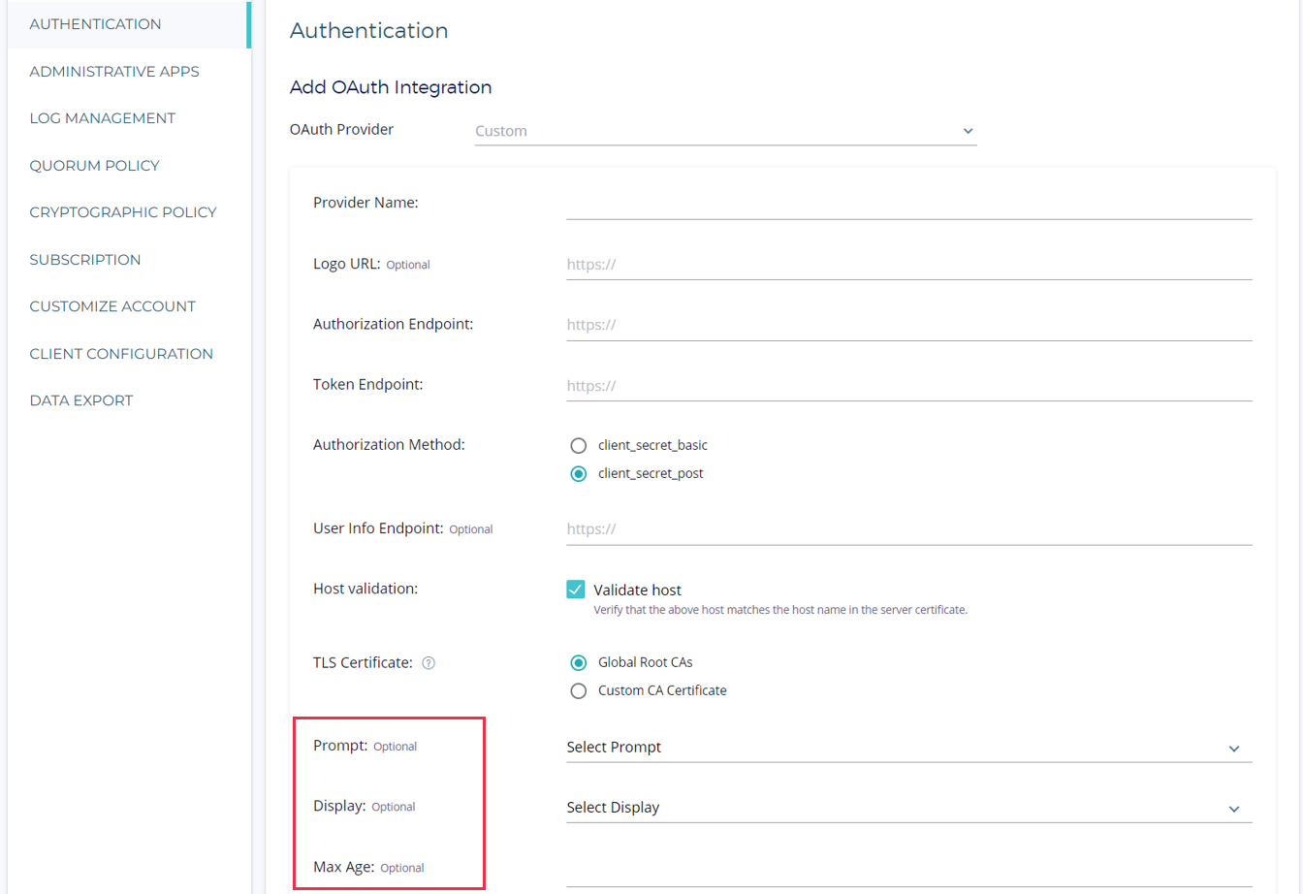Click into the Provider Name field
1303x894 pixels.
[908, 204]
